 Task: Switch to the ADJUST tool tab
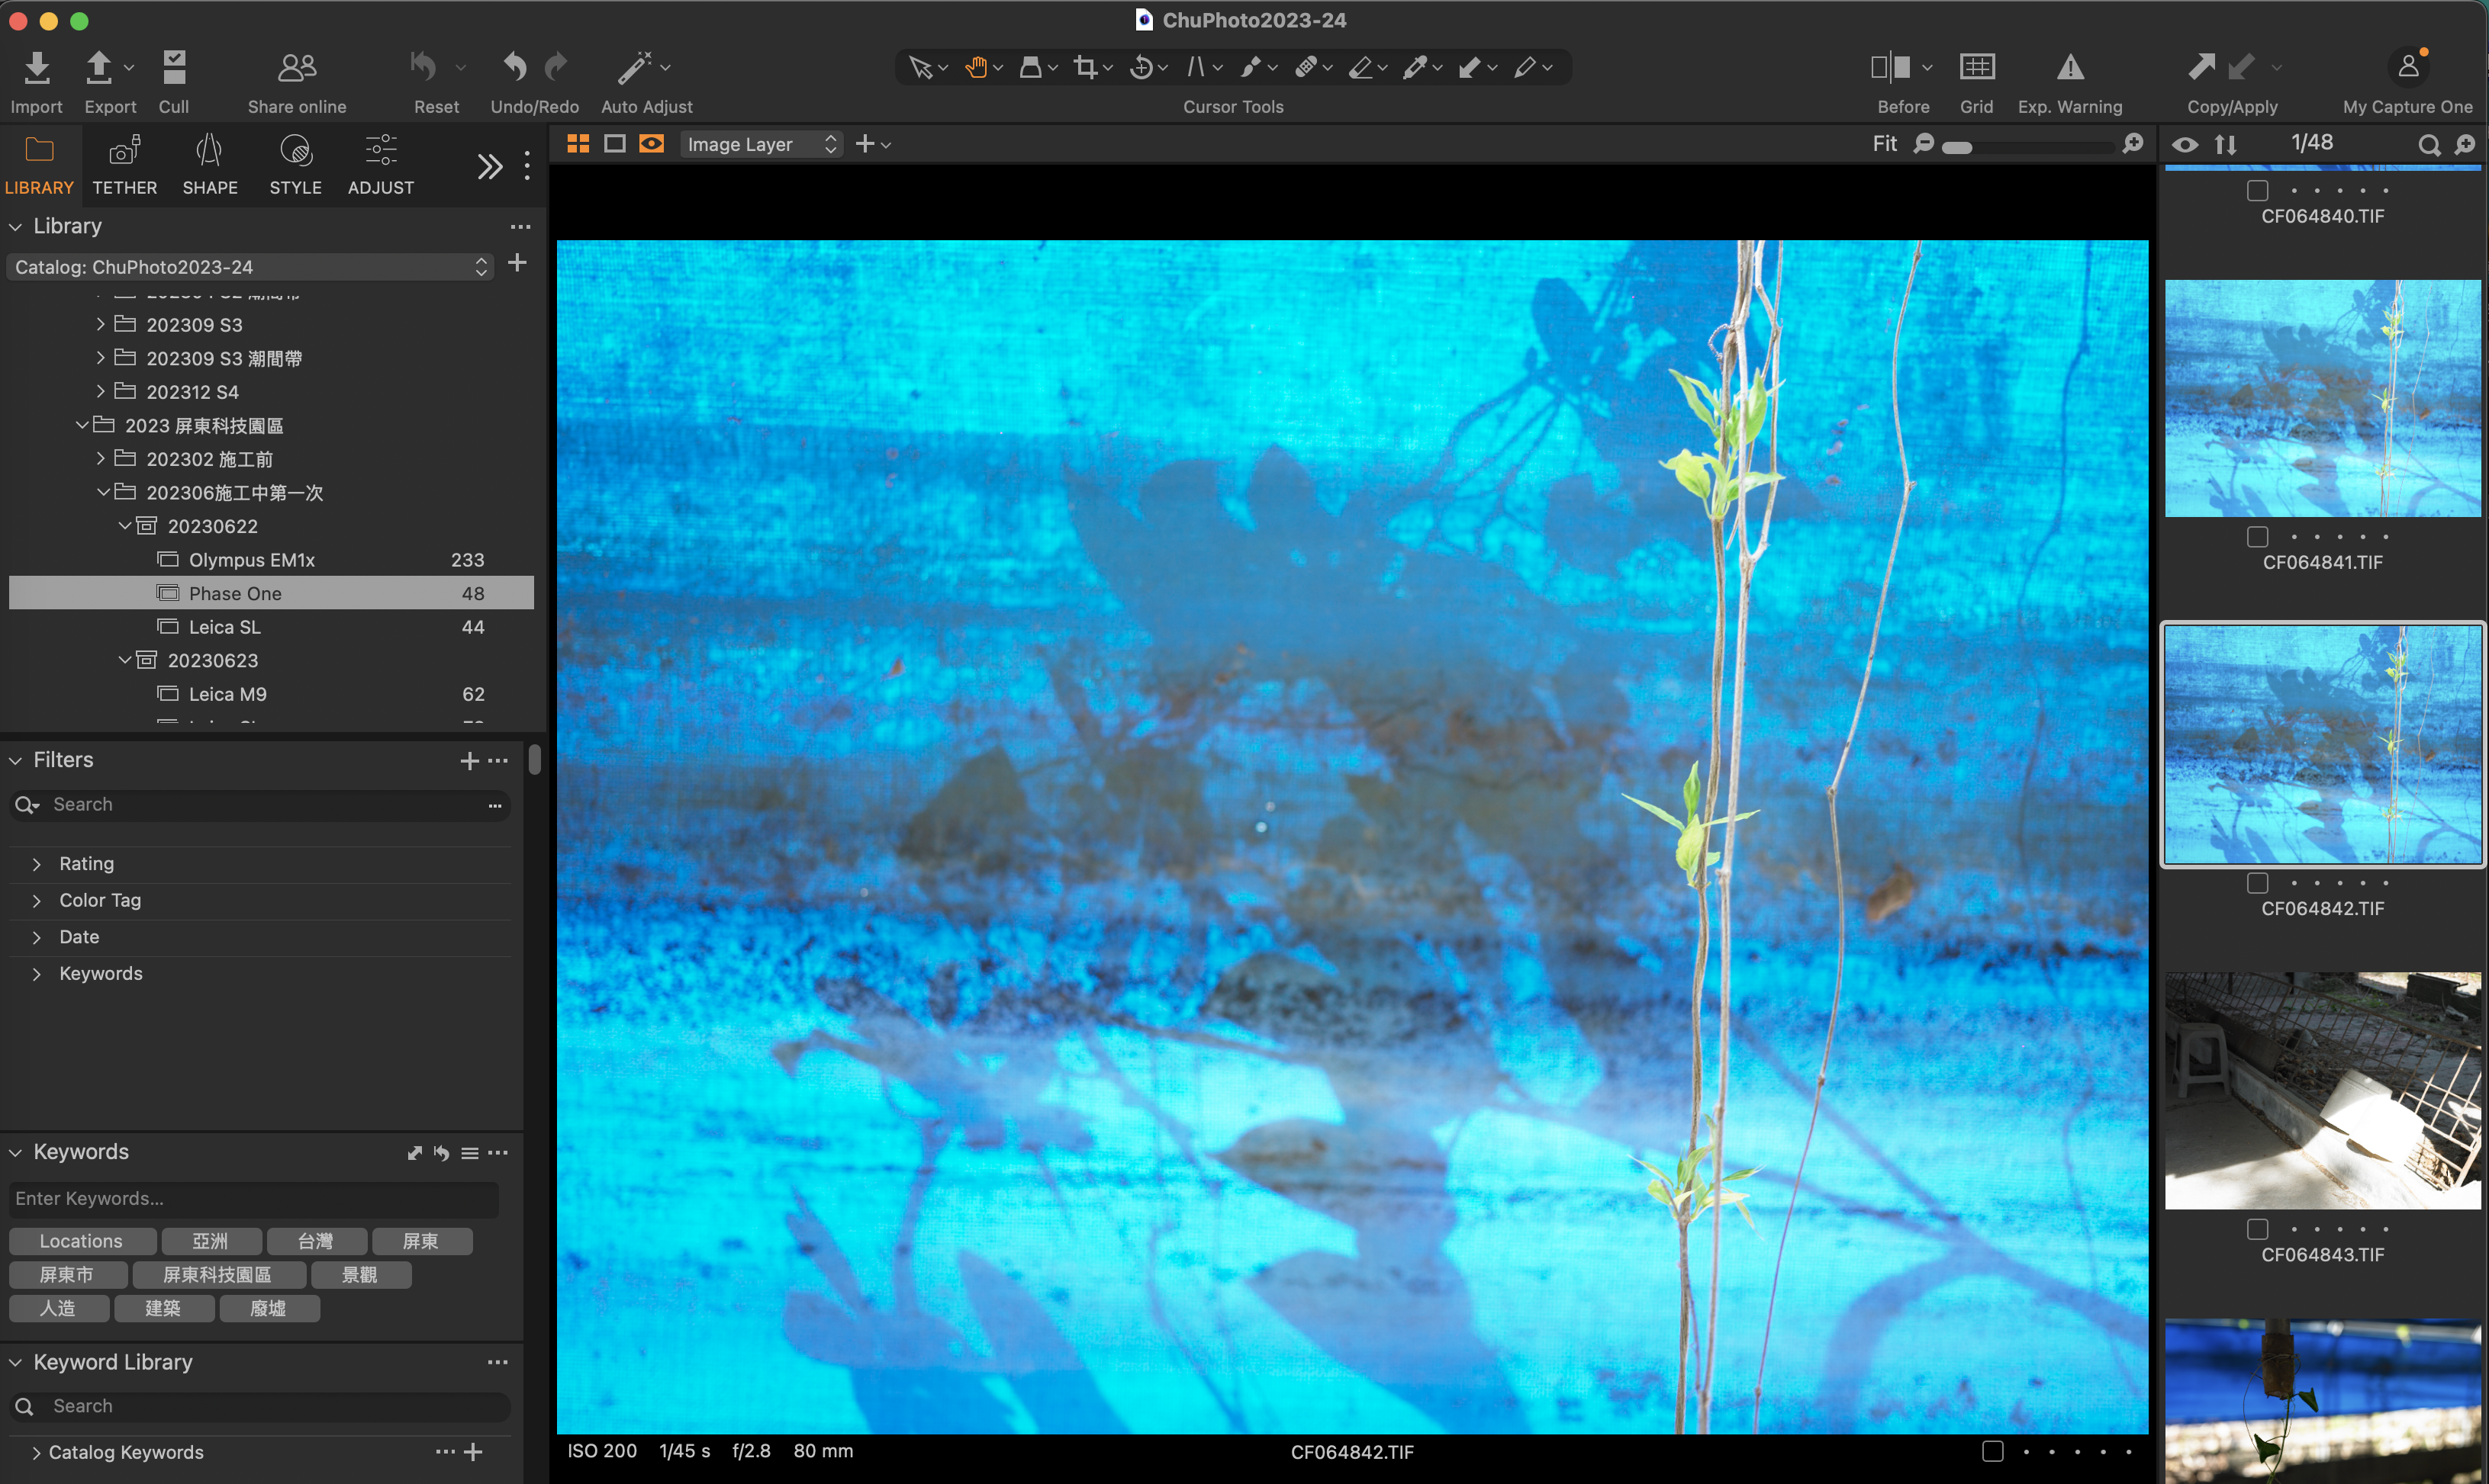[380, 165]
